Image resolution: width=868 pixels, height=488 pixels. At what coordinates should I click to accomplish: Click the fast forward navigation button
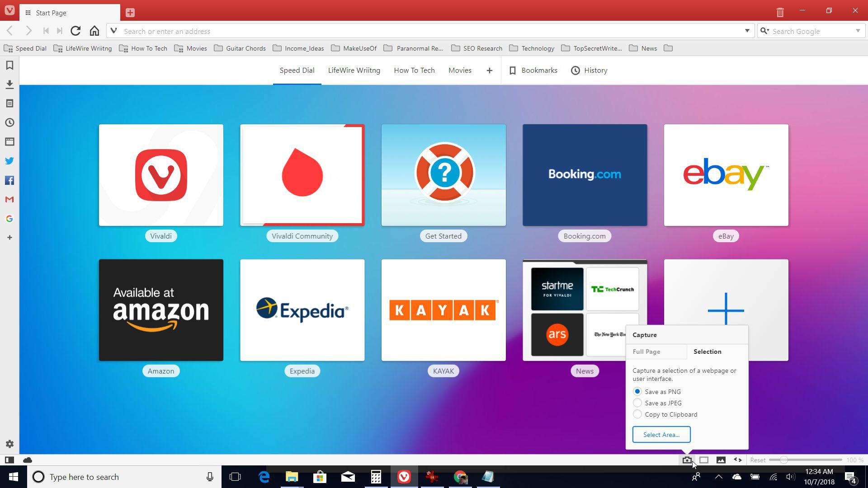pyautogui.click(x=59, y=31)
